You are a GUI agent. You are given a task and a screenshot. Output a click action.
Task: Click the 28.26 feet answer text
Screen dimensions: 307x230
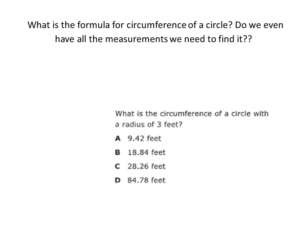click(x=146, y=166)
